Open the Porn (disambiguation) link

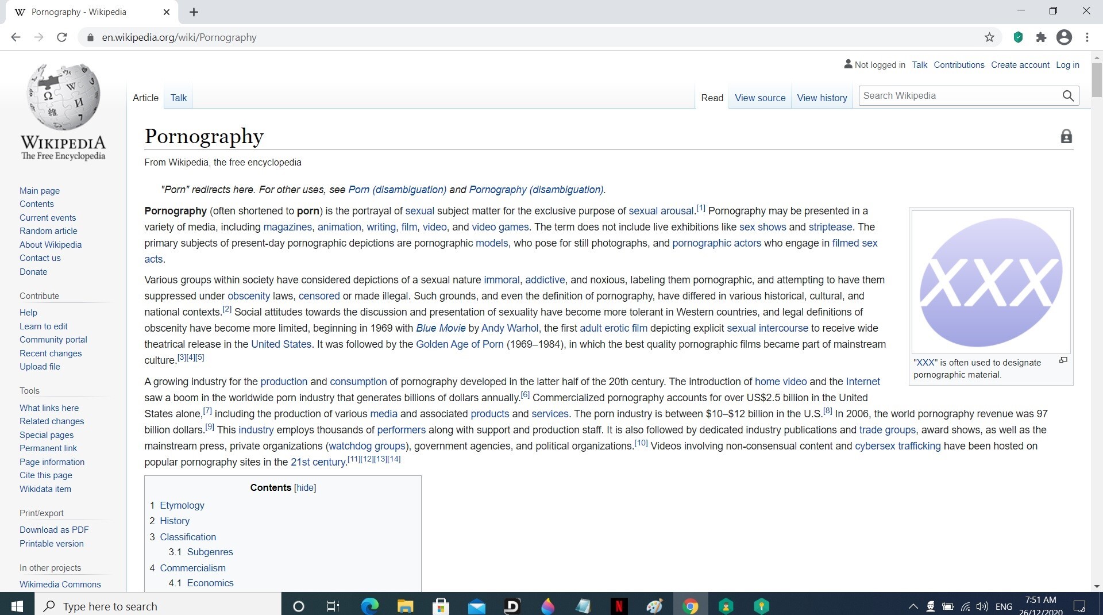pyautogui.click(x=397, y=190)
